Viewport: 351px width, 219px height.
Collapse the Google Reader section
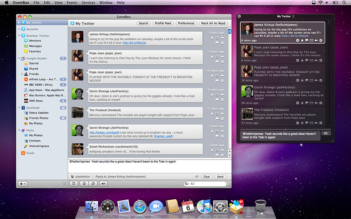pos(19,58)
